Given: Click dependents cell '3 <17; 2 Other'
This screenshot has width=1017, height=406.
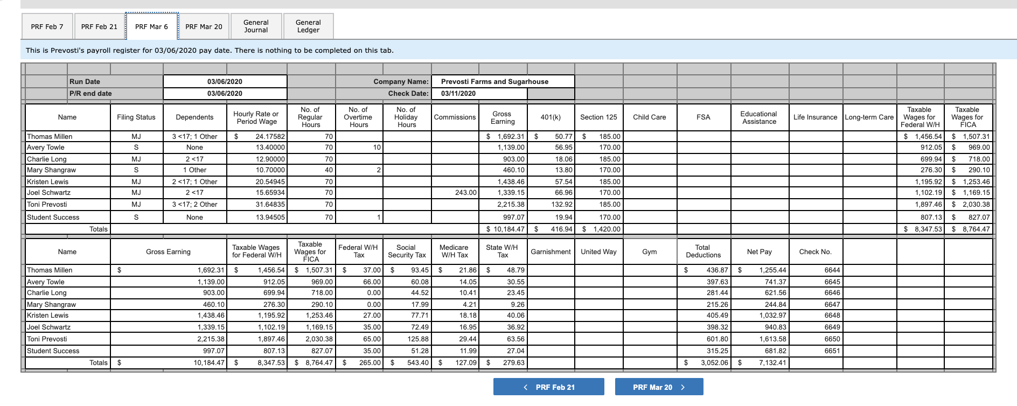Looking at the screenshot, I should pyautogui.click(x=194, y=204).
